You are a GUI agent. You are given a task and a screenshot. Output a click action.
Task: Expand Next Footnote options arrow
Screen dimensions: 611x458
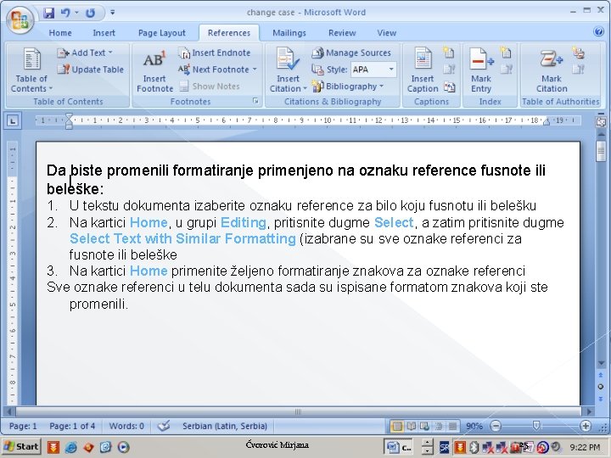[255, 70]
